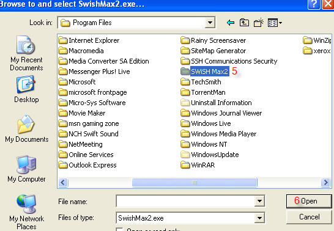The image size is (334, 231).
Task: Click into the File name field
Action: click(185, 201)
